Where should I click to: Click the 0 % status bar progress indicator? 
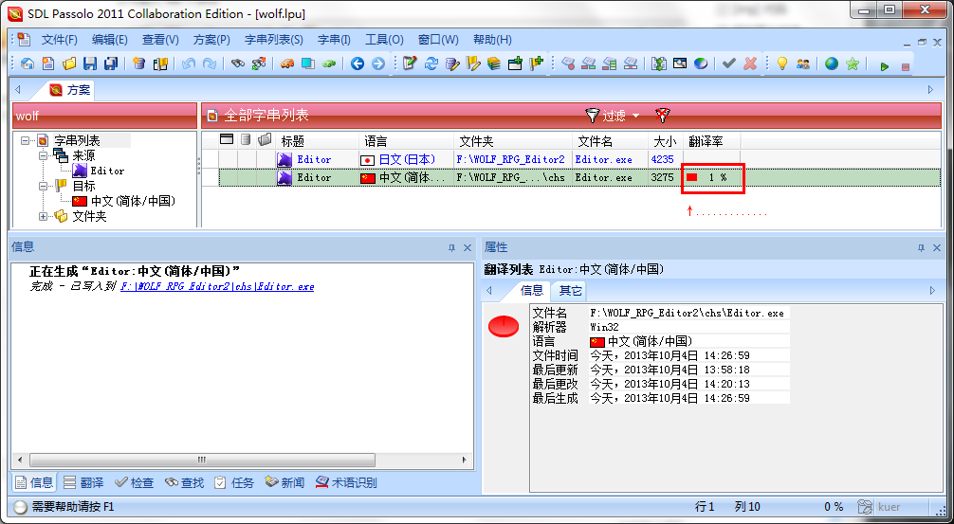tap(834, 507)
